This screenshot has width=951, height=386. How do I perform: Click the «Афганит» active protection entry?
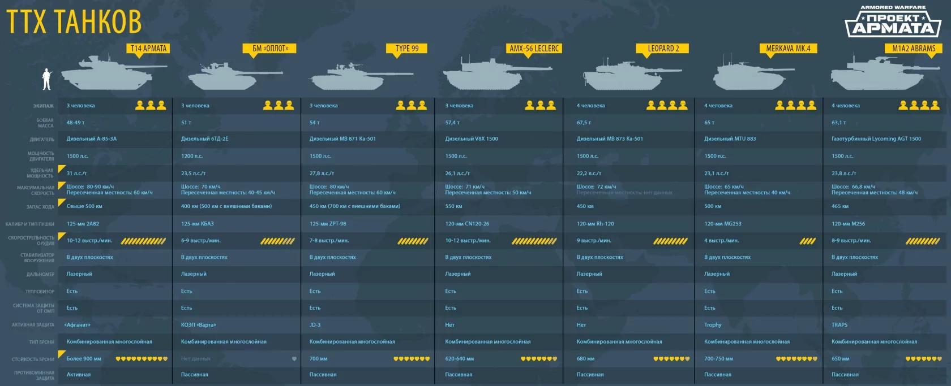click(x=78, y=325)
